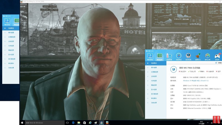
Task: Open 游戏库 gamepad icon
Action: coord(217,57)
